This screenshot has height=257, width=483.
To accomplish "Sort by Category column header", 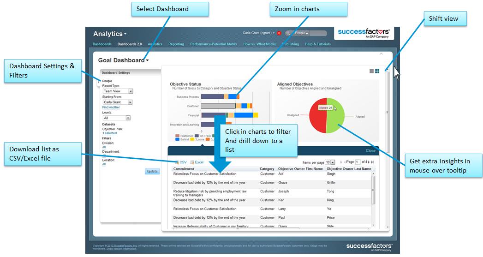I will (x=267, y=169).
